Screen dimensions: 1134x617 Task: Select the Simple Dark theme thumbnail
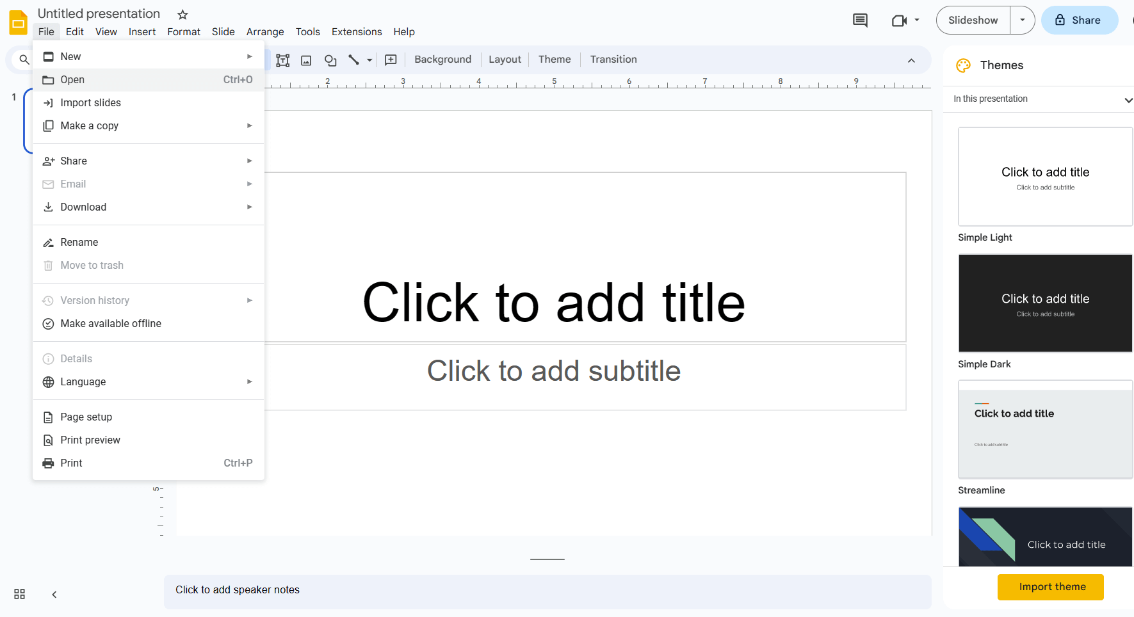(1045, 303)
